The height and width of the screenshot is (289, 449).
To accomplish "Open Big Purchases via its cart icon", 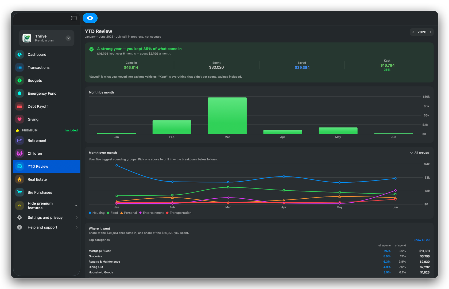I will pyautogui.click(x=20, y=192).
